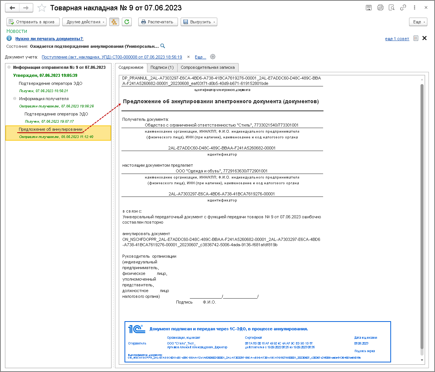Click the blue info icon near news
The image size is (435, 372).
pos(9,38)
